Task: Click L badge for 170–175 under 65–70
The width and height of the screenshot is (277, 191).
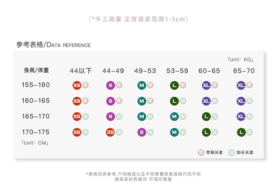Action: 241,132
